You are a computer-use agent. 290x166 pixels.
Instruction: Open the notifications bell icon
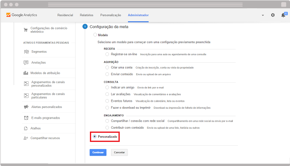[x=283, y=15]
